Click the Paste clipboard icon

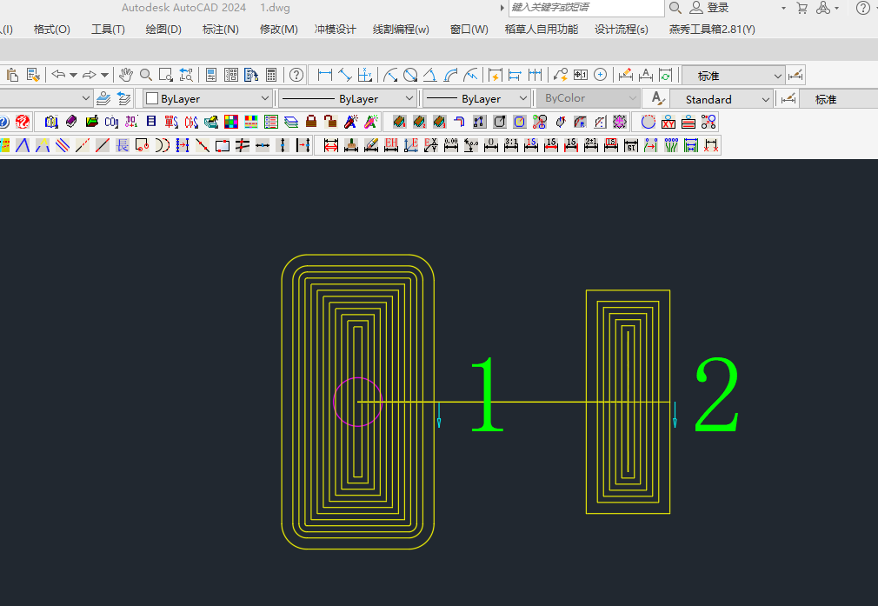point(12,75)
